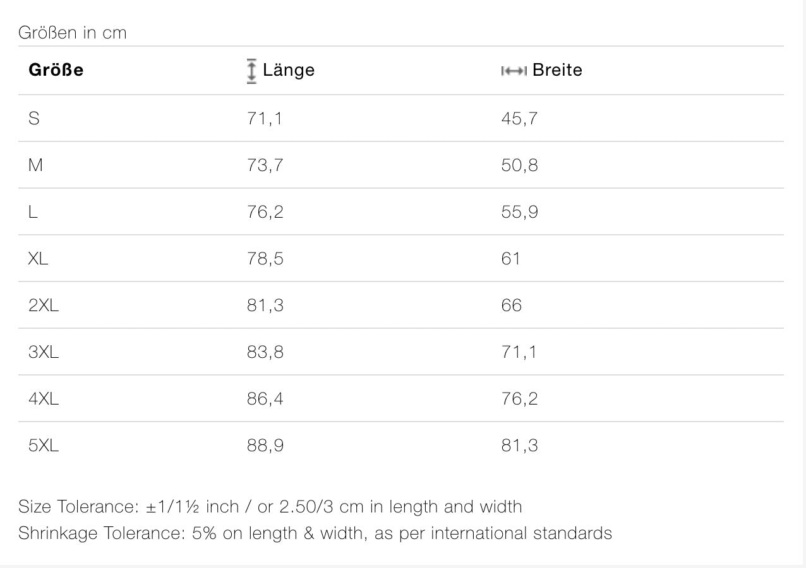Click the 66 width value for 2XL

coord(512,305)
